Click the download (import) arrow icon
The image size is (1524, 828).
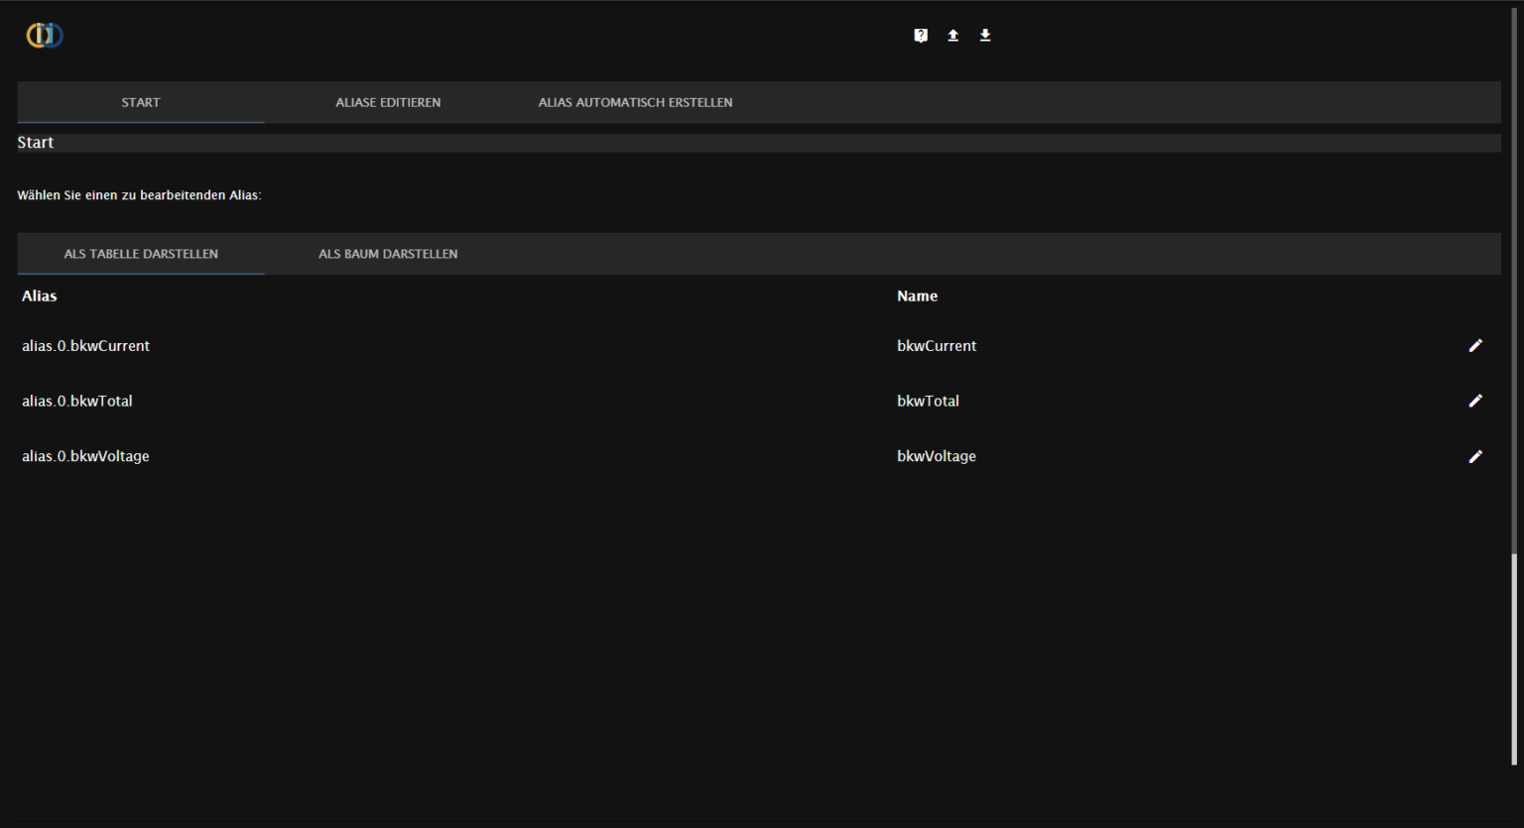click(x=985, y=35)
